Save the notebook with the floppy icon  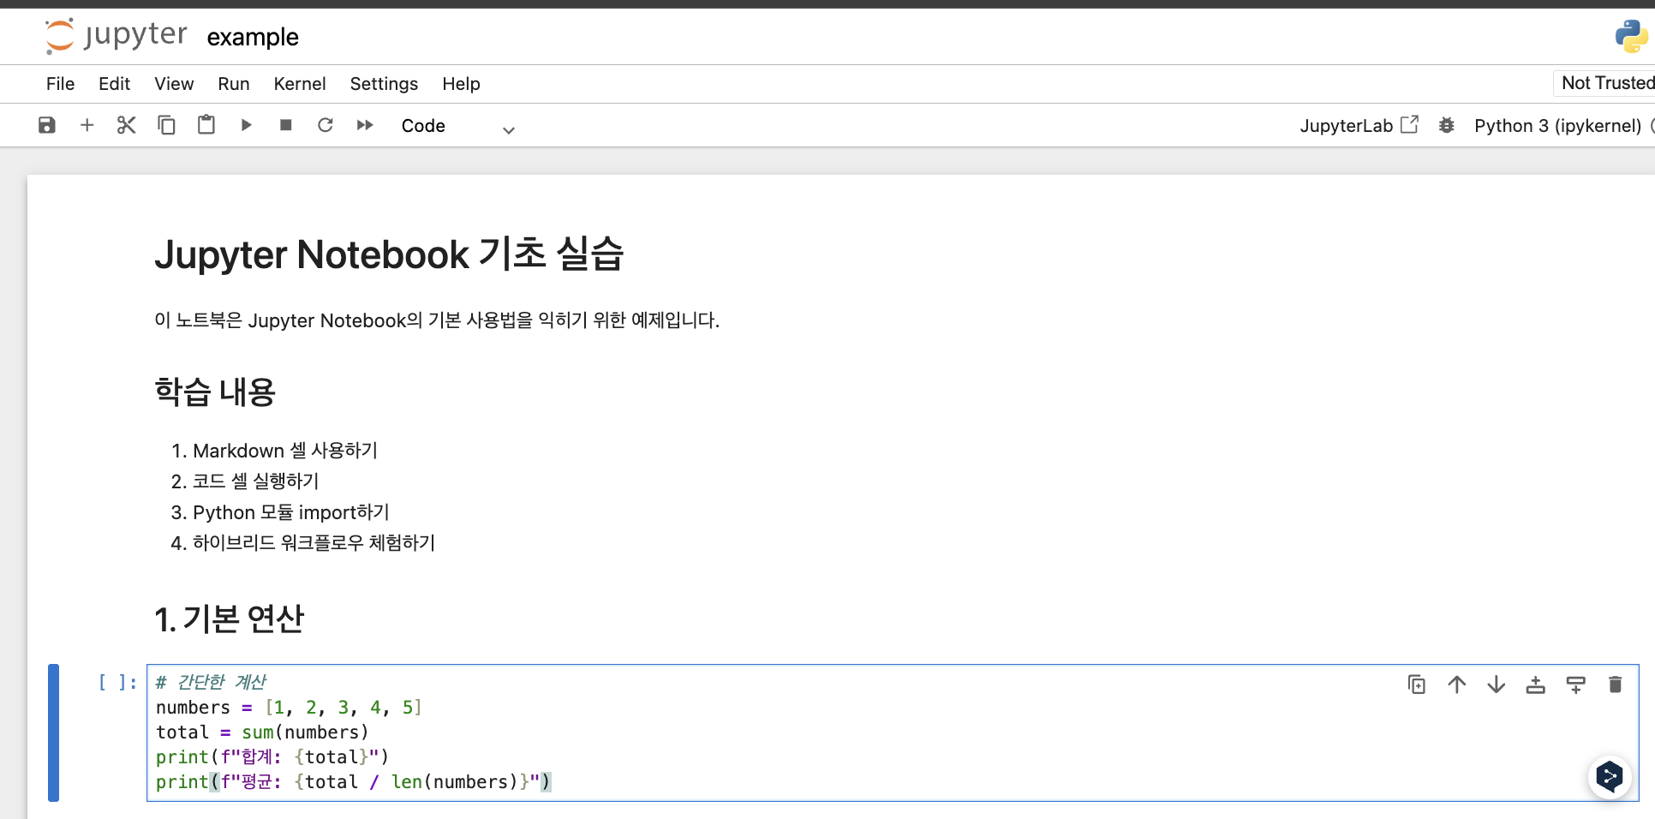47,125
